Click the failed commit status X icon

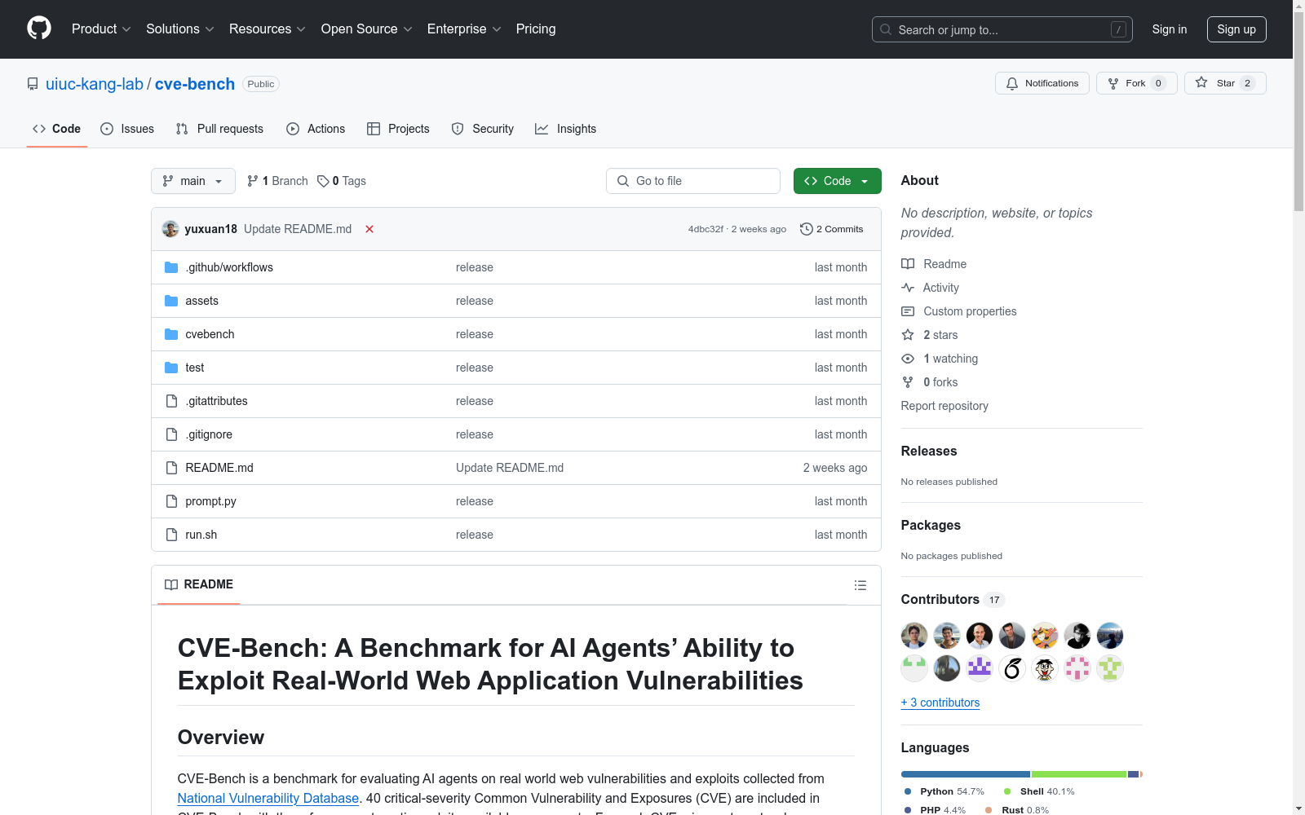pos(369,229)
